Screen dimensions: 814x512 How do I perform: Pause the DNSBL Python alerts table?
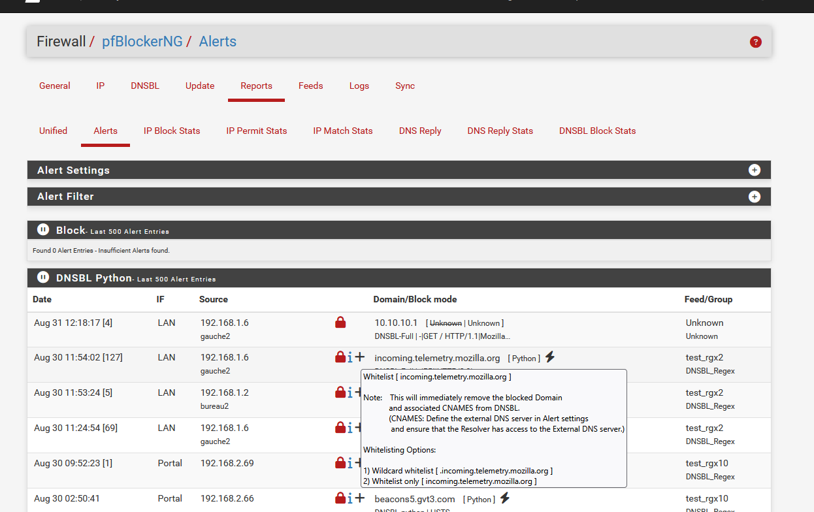click(x=43, y=278)
